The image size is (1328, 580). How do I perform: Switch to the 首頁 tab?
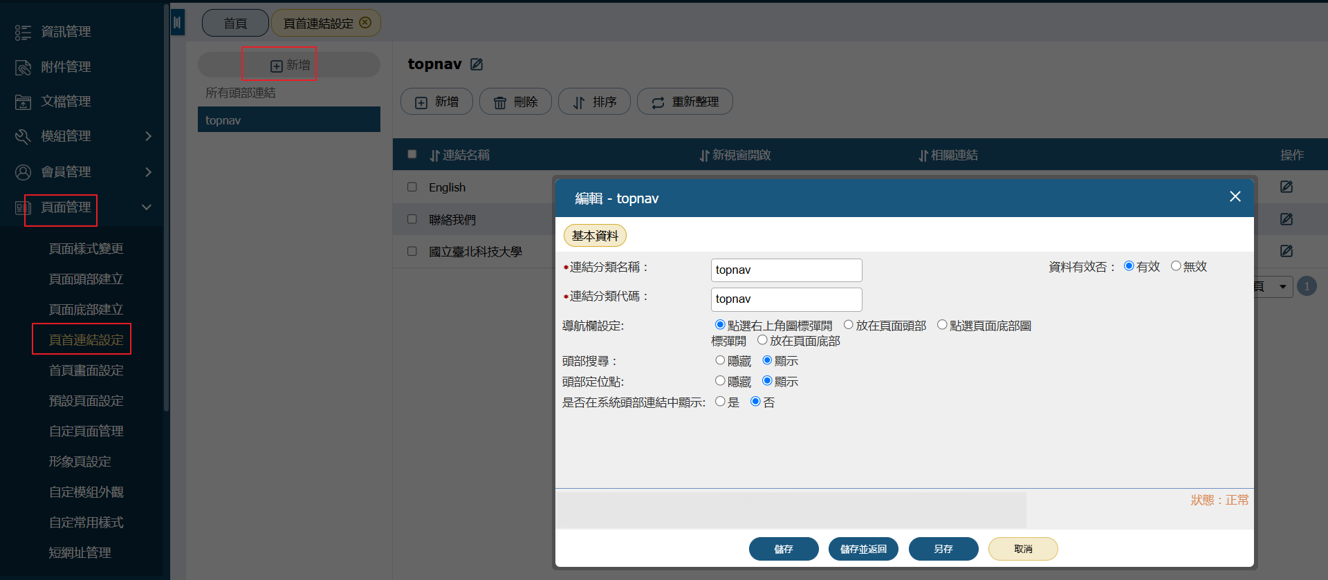(x=235, y=23)
